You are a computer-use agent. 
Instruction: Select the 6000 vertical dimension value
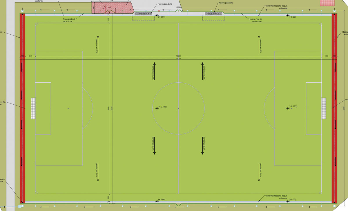coord(108,108)
